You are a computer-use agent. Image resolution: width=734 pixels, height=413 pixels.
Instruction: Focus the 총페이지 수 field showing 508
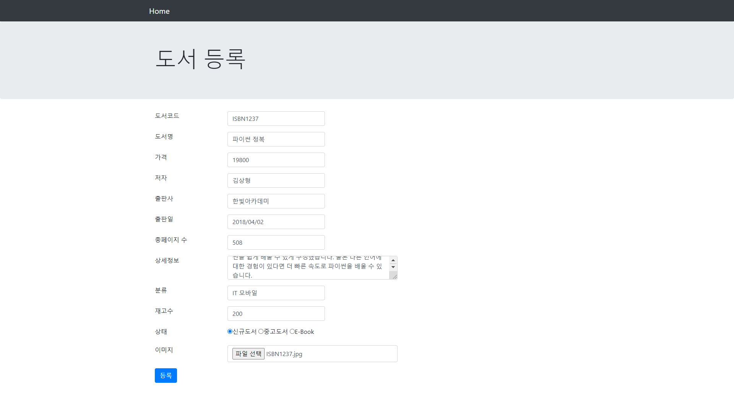(276, 242)
